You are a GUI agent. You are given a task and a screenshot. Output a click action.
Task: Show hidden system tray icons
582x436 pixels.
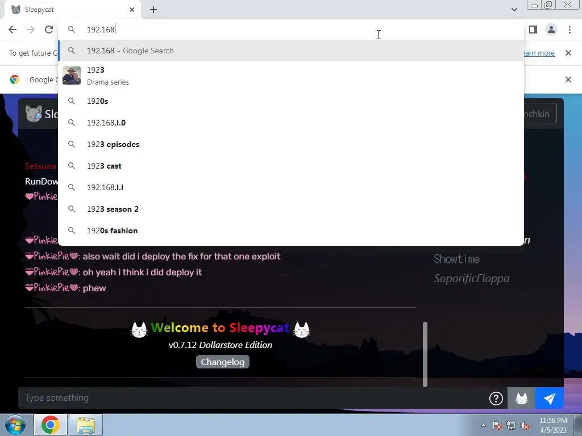[x=483, y=425]
